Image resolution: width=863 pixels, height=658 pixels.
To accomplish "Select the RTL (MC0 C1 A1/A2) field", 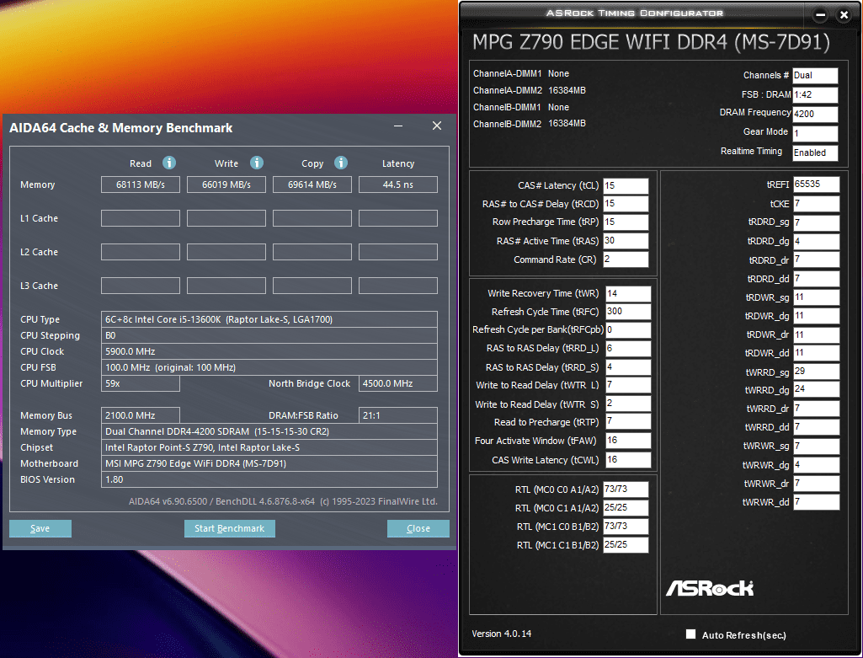I will click(626, 508).
